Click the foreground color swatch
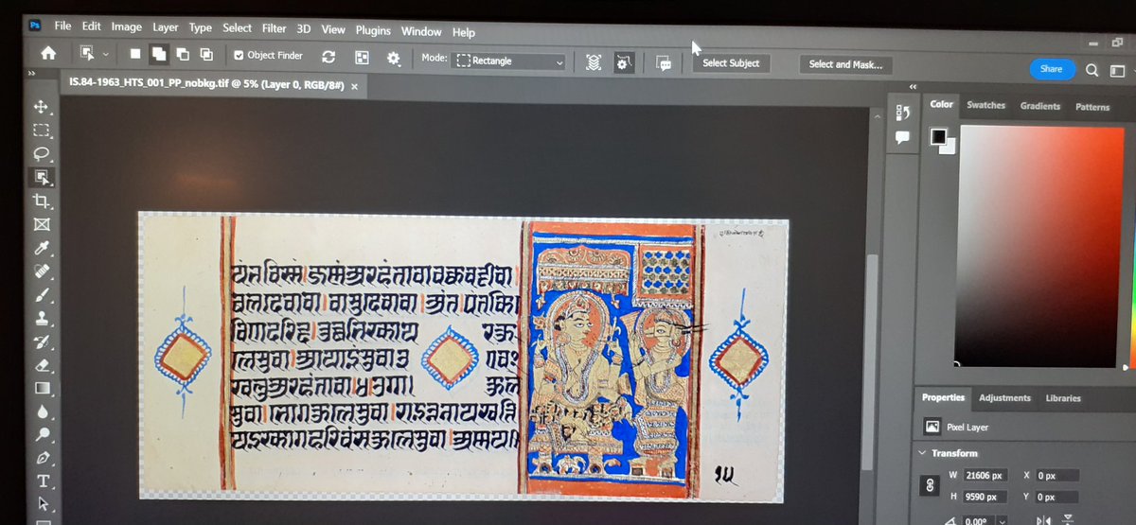The image size is (1136, 525). click(x=938, y=137)
